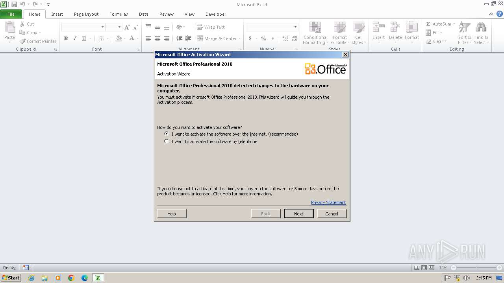504x283 pixels.
Task: Click the zoom slider in status bar
Action: tap(476, 268)
